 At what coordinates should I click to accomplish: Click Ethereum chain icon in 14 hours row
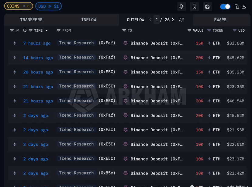[x=15, y=58]
